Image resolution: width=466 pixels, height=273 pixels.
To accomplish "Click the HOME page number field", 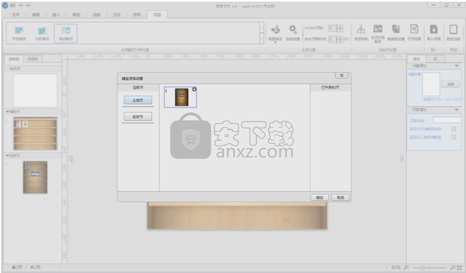I will [333, 29].
